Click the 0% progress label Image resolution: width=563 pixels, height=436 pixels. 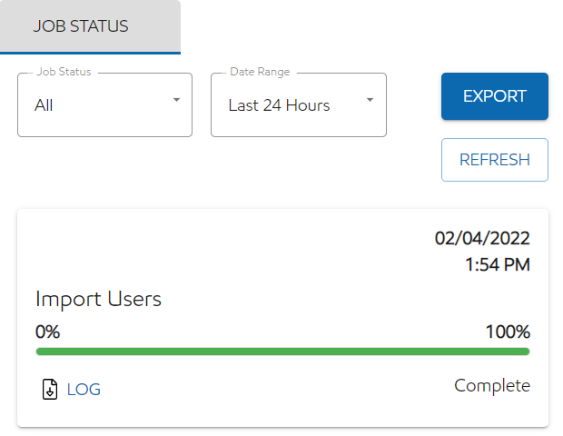point(47,332)
